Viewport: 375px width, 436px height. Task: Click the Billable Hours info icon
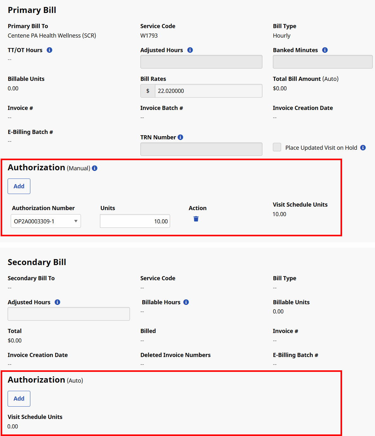(186, 302)
